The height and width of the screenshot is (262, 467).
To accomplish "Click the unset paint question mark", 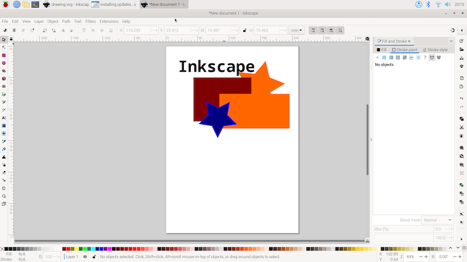I will coord(425,58).
